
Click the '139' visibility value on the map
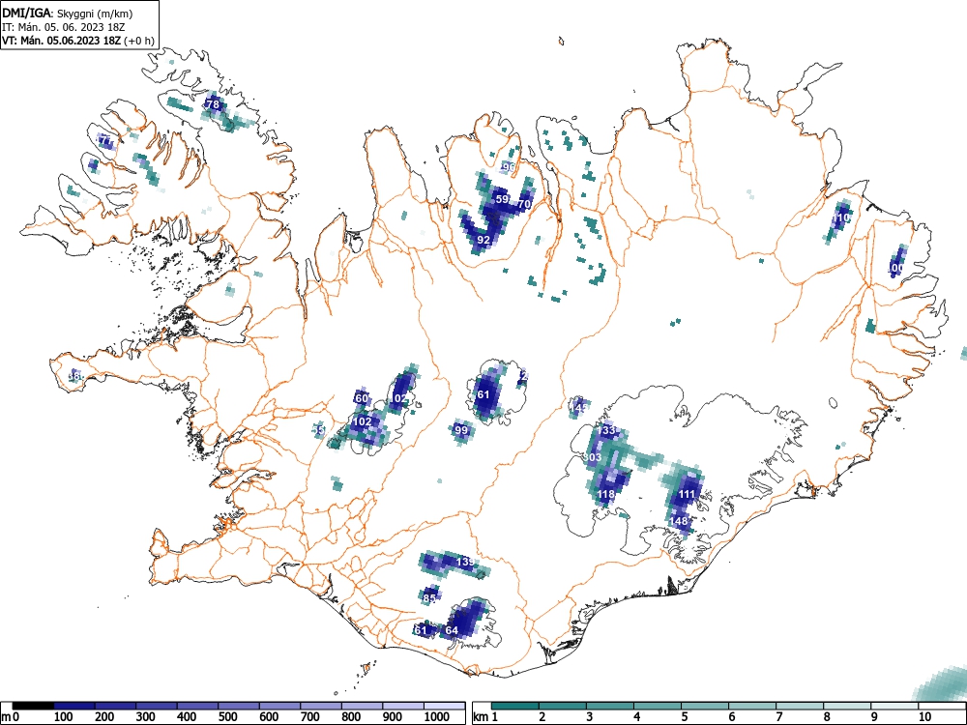pyautogui.click(x=466, y=562)
